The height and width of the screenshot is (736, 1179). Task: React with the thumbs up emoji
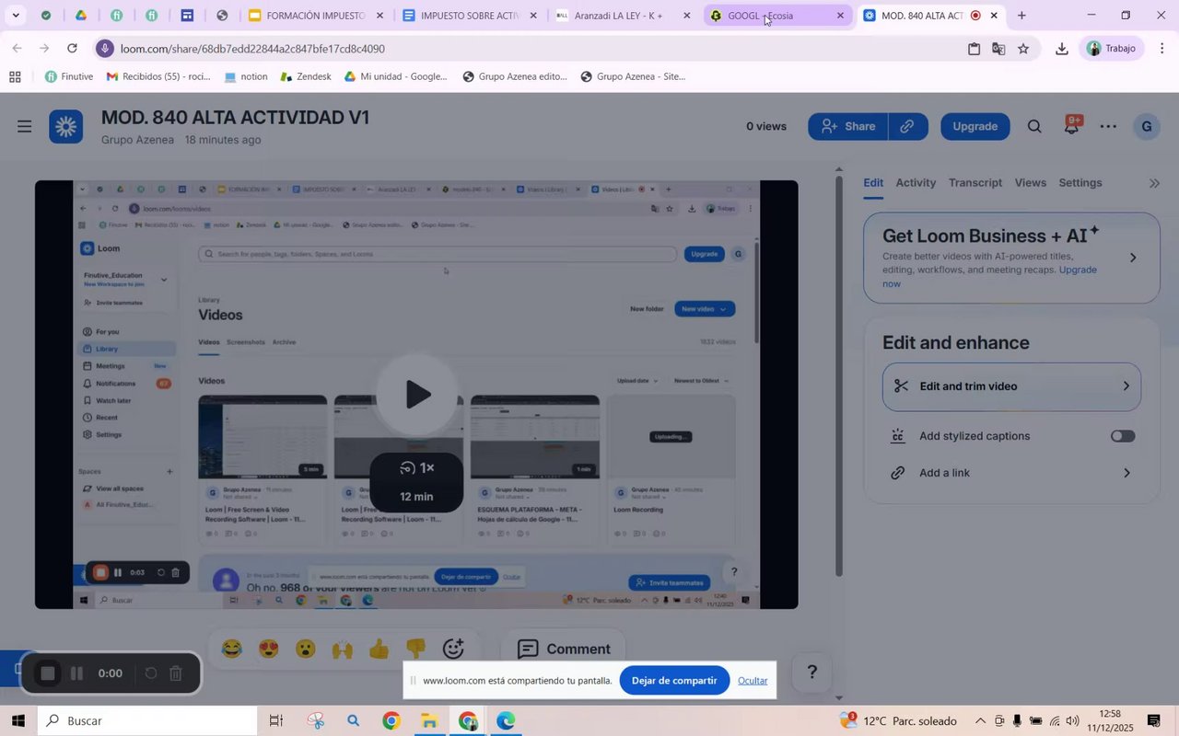(379, 650)
